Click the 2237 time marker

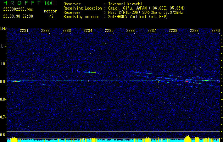coord(152,31)
